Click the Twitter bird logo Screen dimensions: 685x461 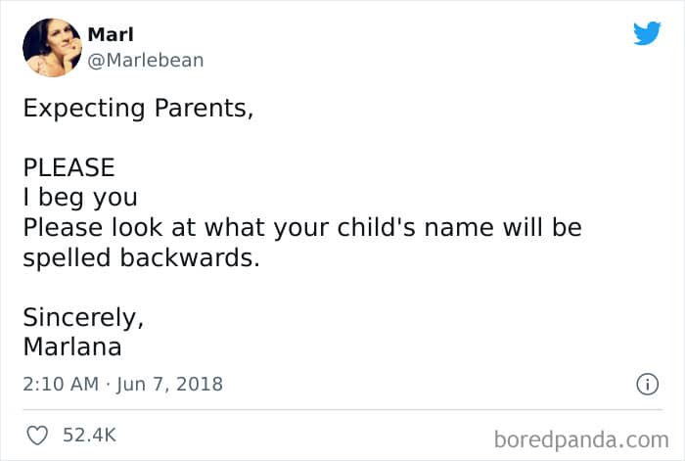pyautogui.click(x=647, y=33)
